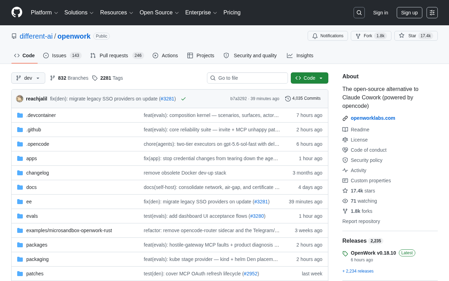Switch to the Code tab
Screen dimensions: 449x281
(x=25, y=55)
